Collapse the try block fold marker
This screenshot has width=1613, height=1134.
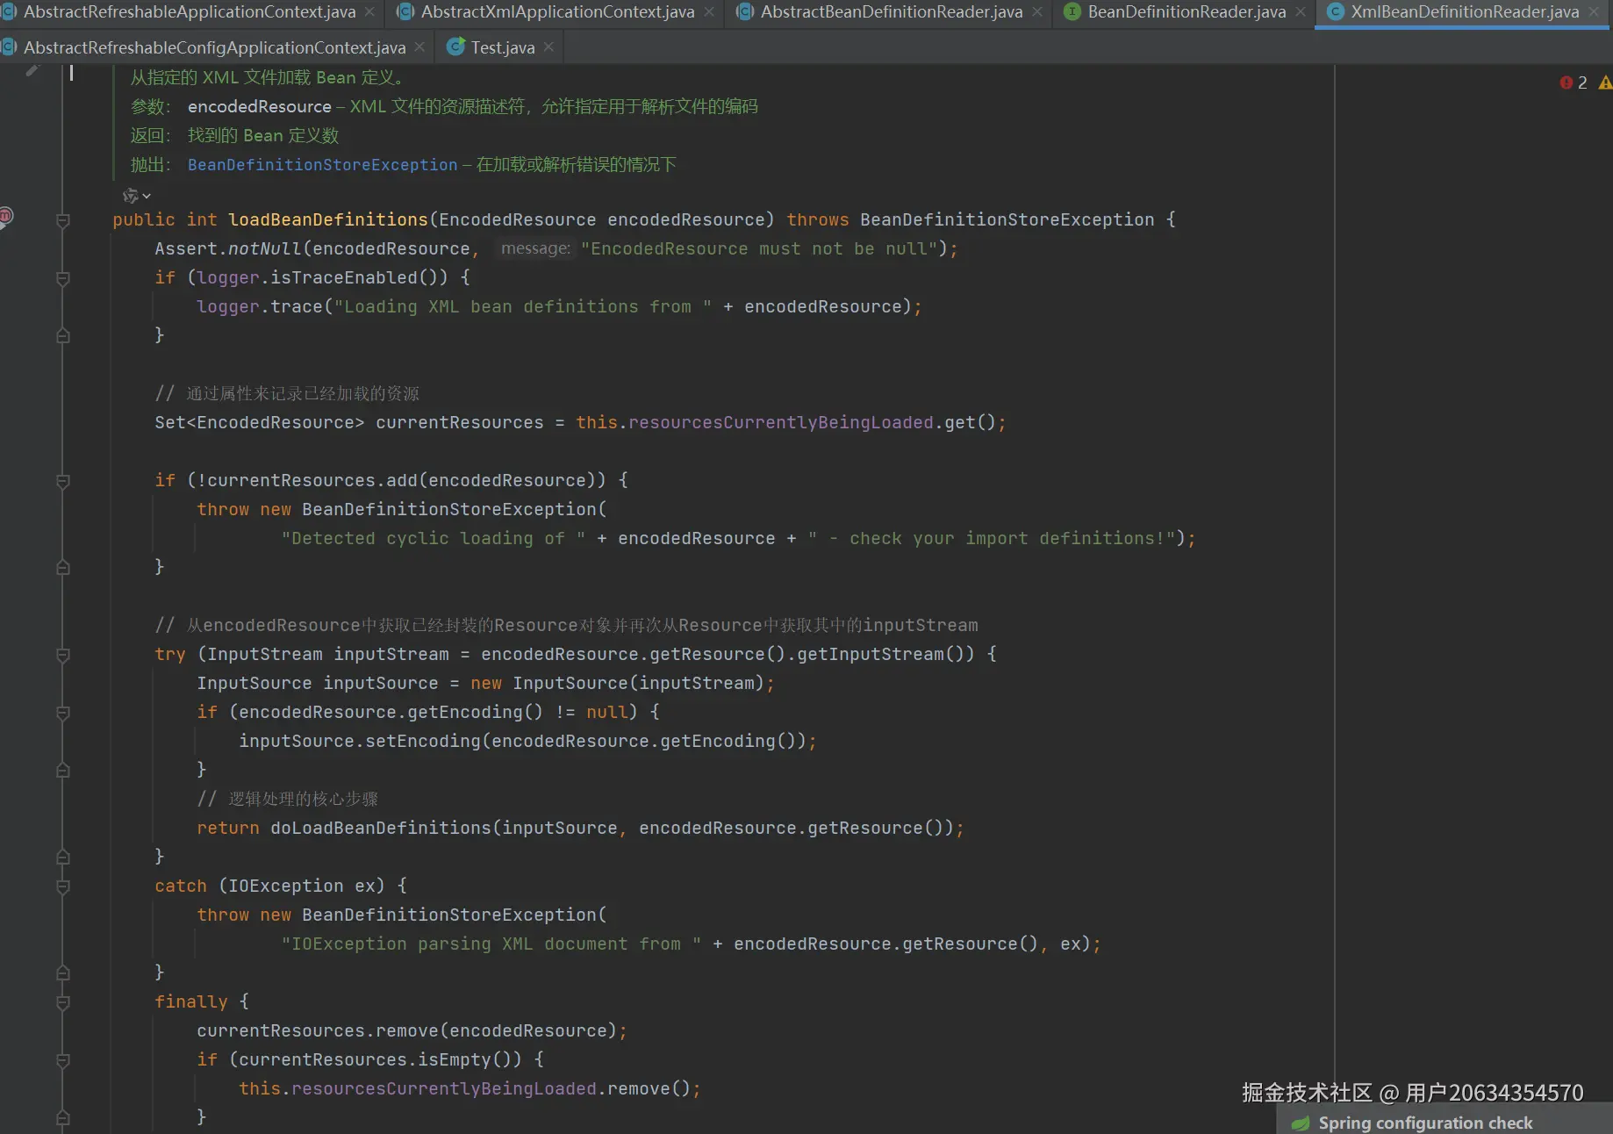point(63,655)
